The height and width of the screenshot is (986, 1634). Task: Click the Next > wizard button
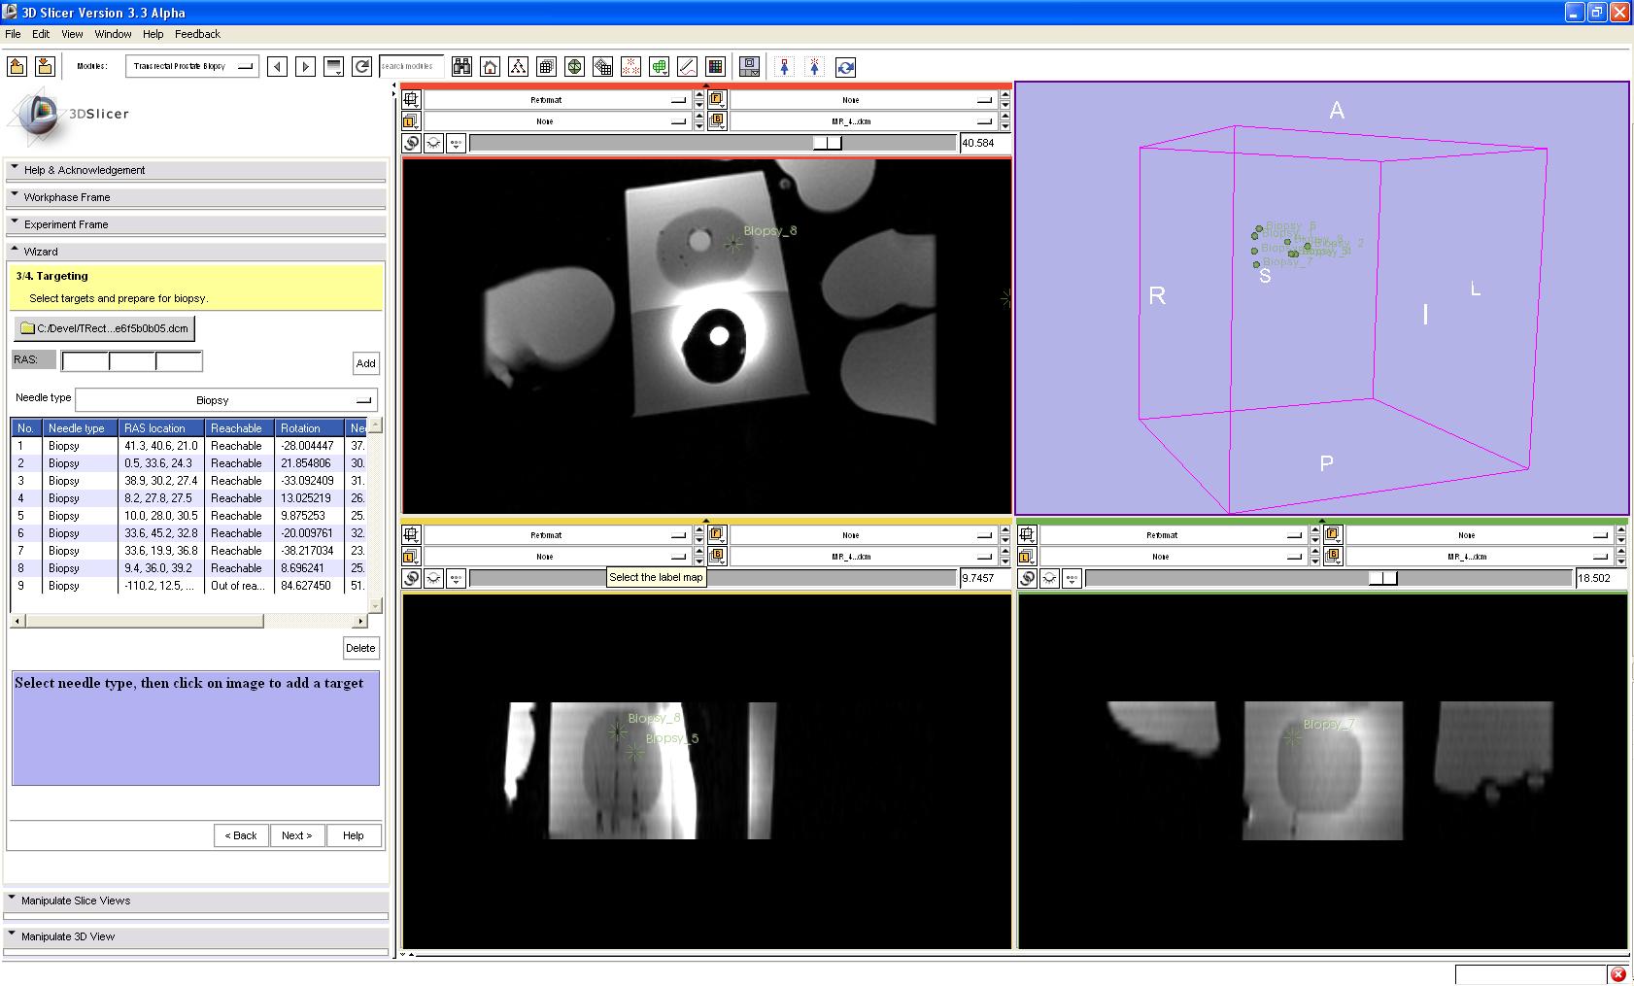pos(296,835)
